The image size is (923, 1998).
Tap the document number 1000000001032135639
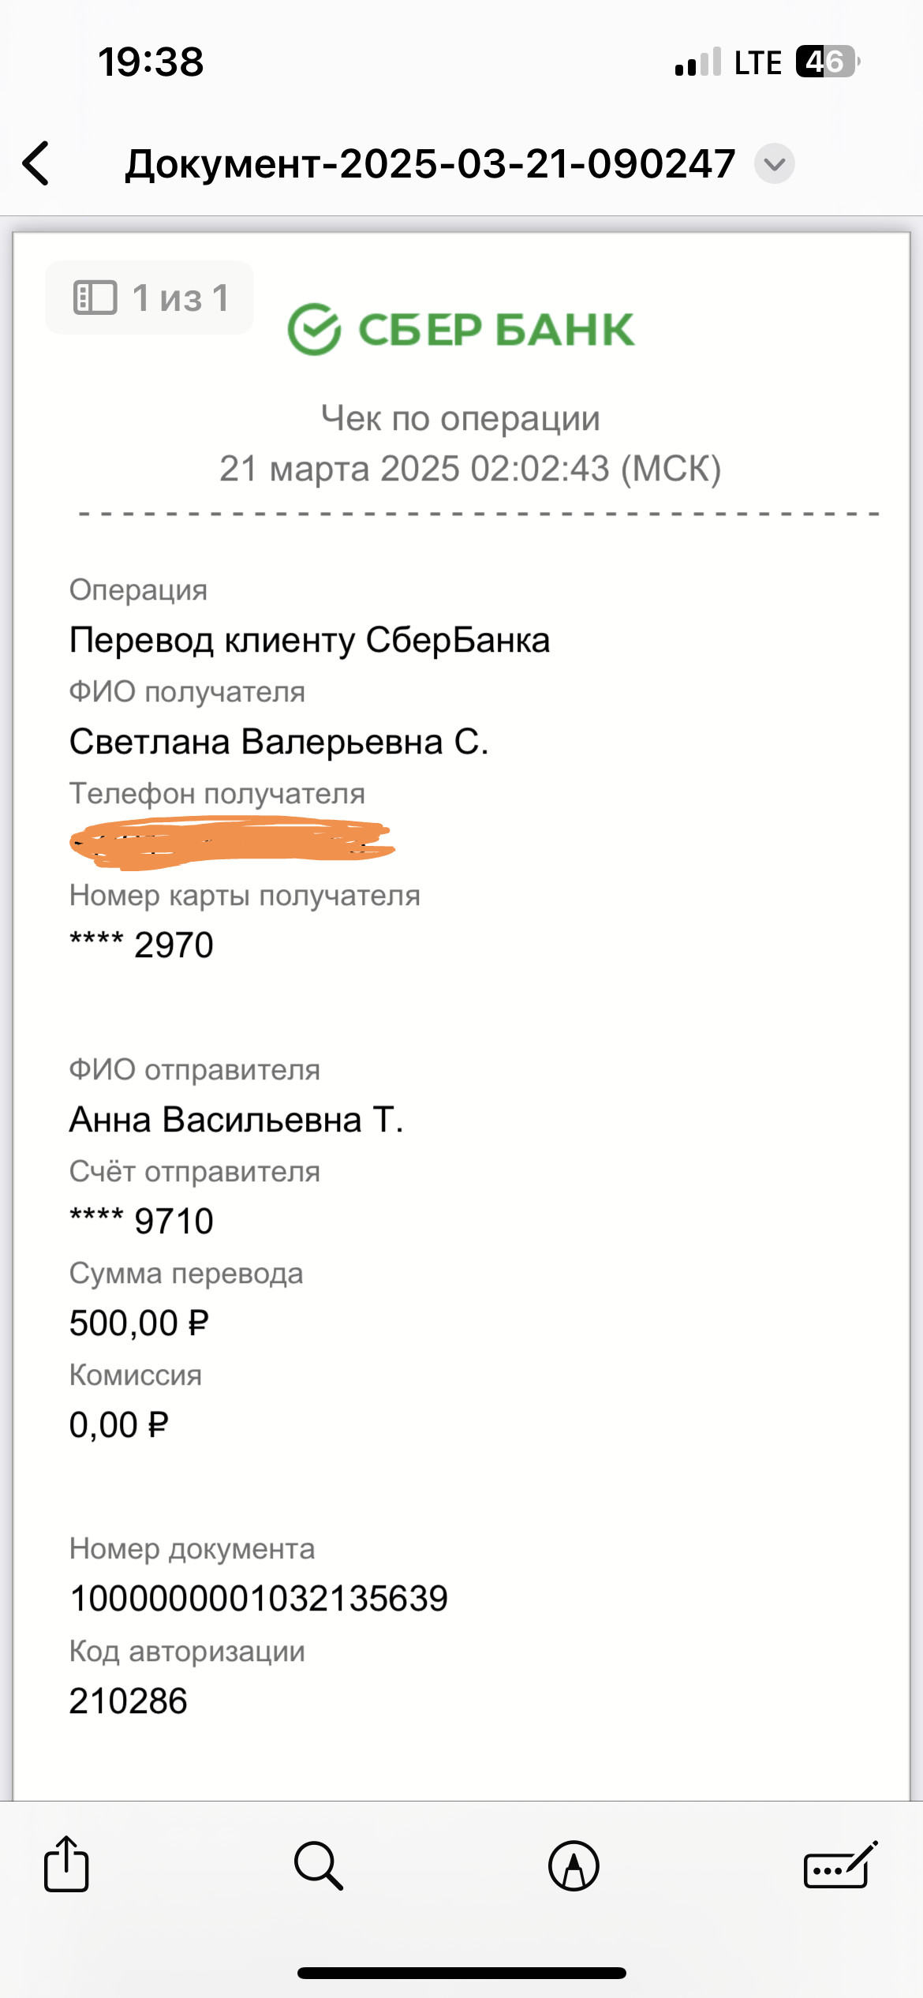coord(259,1599)
